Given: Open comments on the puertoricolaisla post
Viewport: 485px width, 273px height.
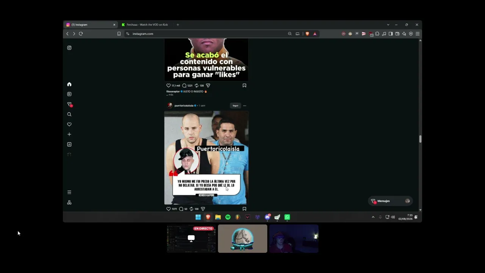Looking at the screenshot, I should pos(181,209).
